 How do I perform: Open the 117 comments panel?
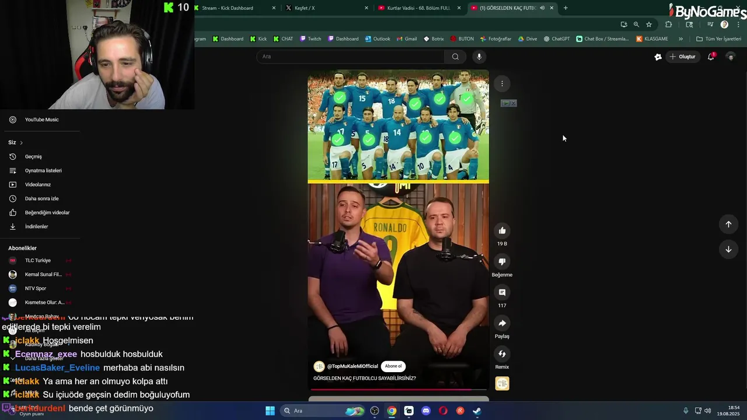502,292
